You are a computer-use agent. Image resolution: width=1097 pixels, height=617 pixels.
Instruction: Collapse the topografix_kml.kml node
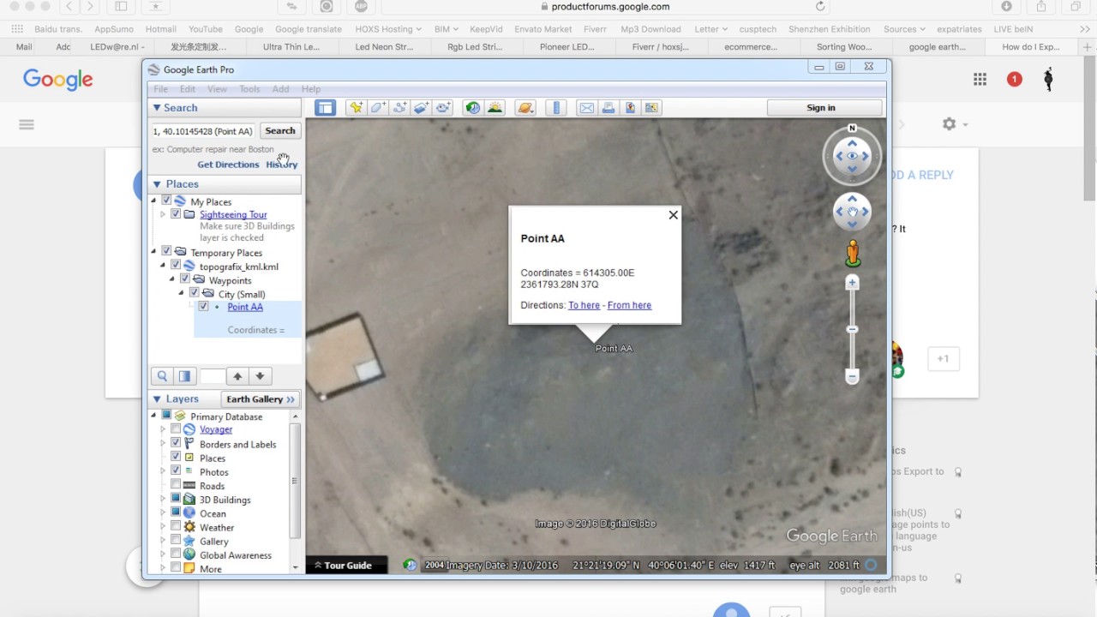(164, 265)
